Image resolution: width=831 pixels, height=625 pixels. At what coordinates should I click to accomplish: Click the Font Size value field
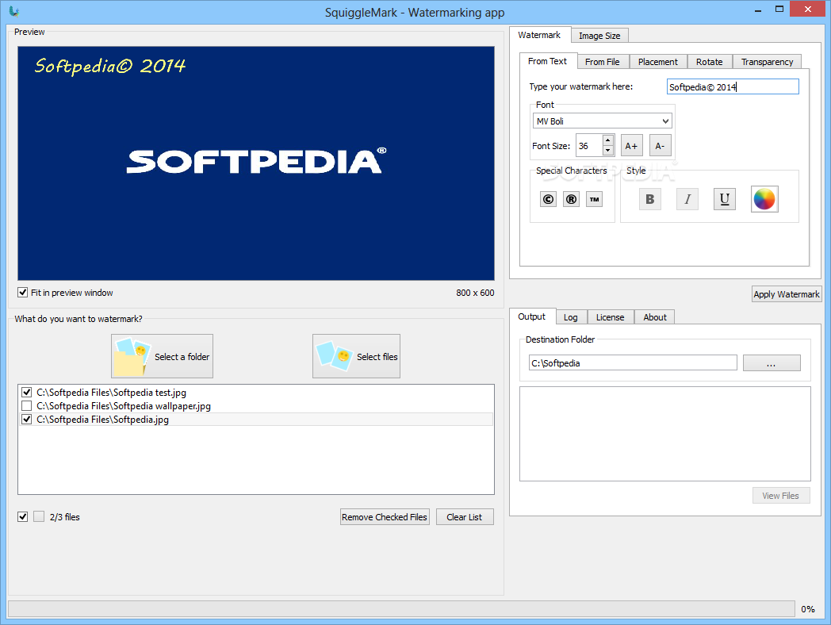pos(589,146)
